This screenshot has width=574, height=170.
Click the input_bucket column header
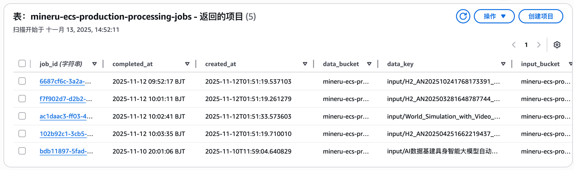pyautogui.click(x=540, y=64)
